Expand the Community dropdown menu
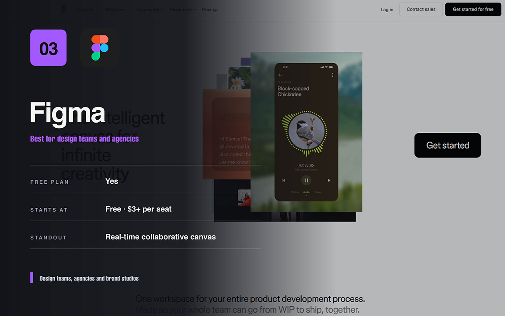This screenshot has width=505, height=316. point(150,9)
